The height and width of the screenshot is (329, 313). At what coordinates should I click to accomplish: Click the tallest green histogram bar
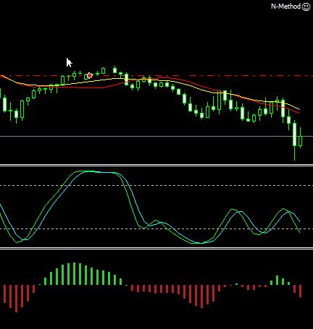(x=74, y=273)
